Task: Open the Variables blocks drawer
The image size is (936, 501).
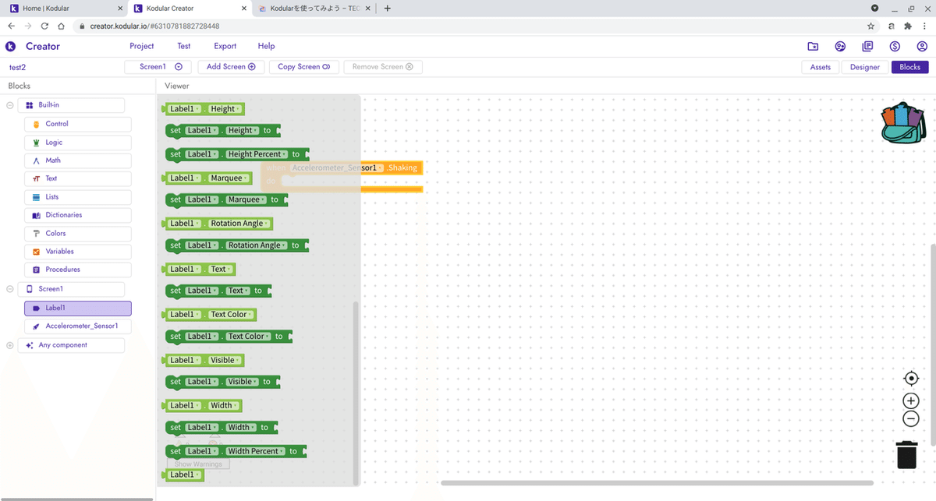Action: pos(77,252)
